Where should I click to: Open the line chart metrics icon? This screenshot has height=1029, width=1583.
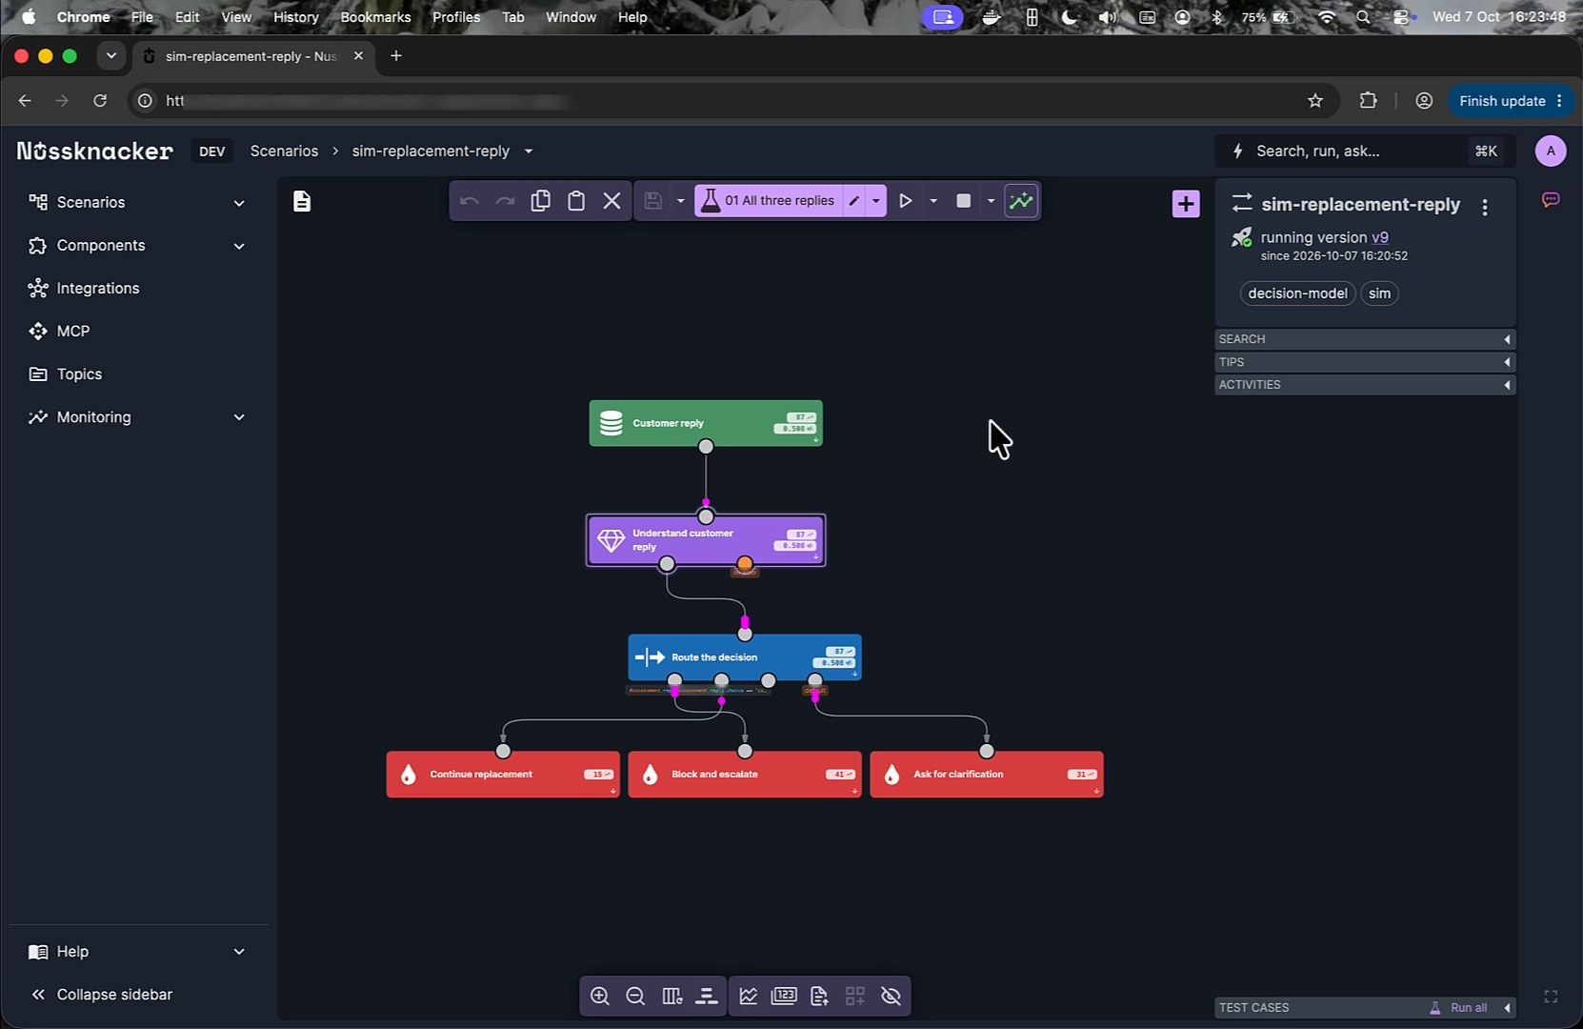tap(749, 996)
